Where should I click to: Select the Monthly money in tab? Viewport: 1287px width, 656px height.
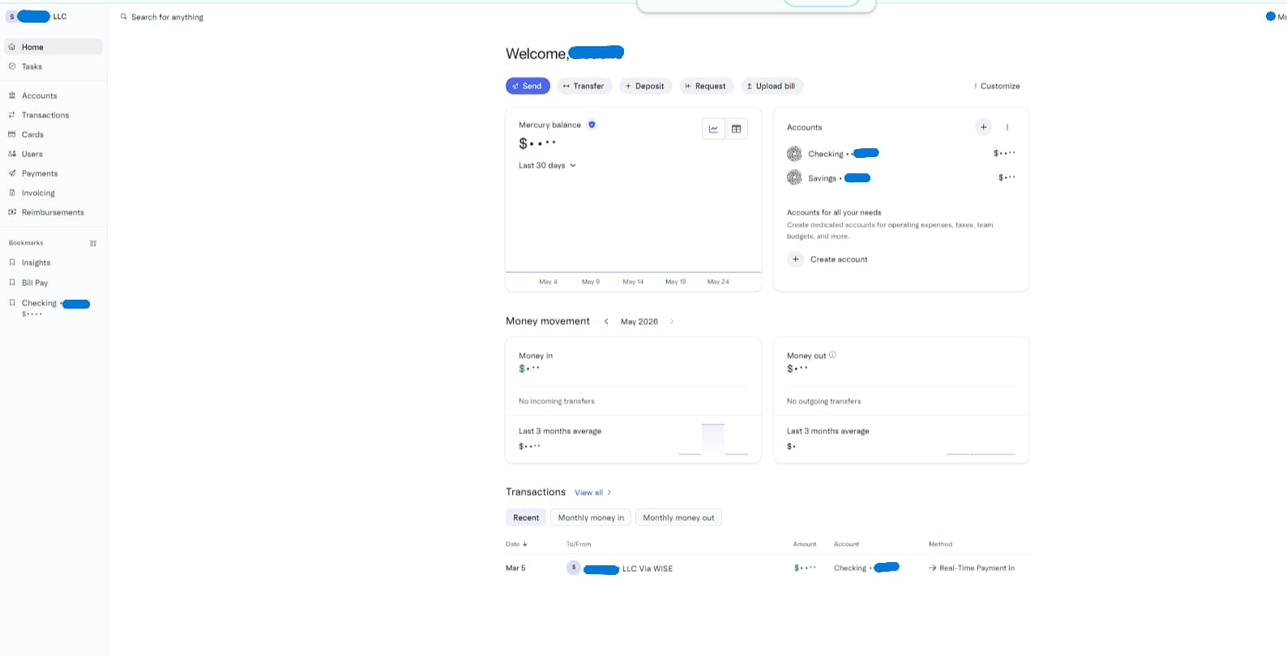click(591, 518)
